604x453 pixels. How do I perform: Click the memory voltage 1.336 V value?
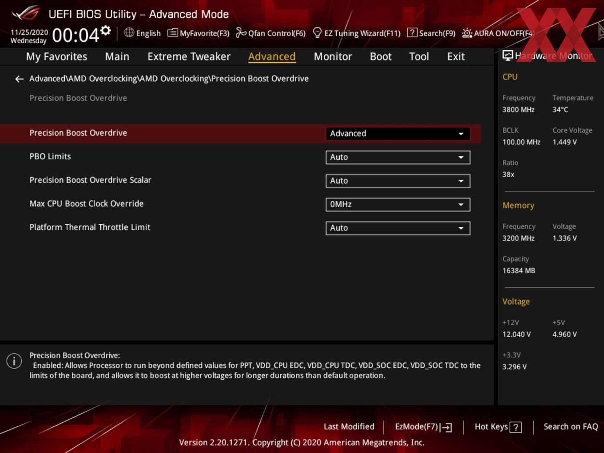pyautogui.click(x=564, y=238)
